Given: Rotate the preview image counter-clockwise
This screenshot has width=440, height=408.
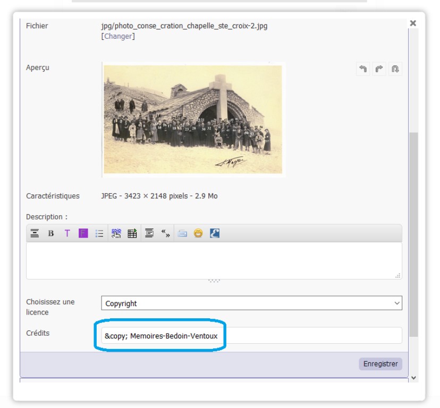Looking at the screenshot, I should point(363,69).
